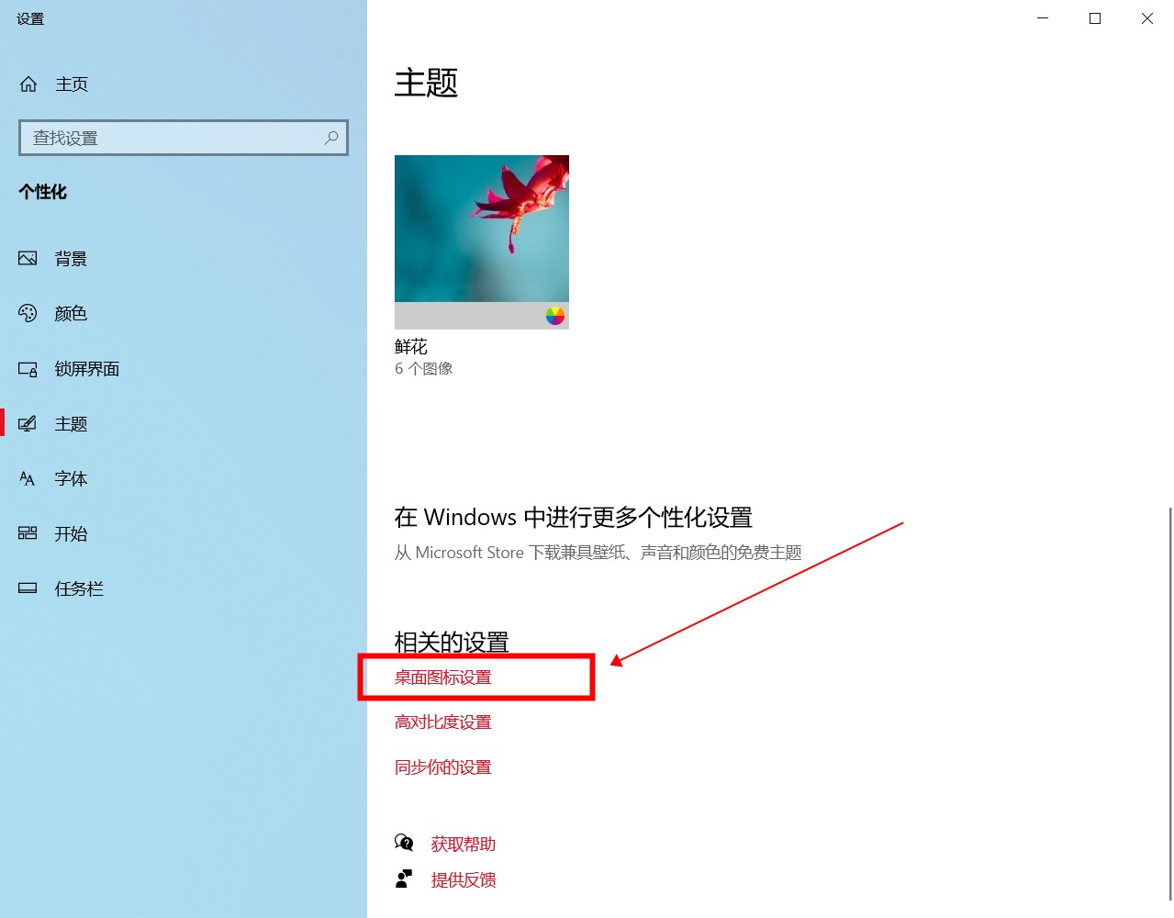The image size is (1174, 918).
Task: Open the Lock screen icon
Action: coord(28,369)
